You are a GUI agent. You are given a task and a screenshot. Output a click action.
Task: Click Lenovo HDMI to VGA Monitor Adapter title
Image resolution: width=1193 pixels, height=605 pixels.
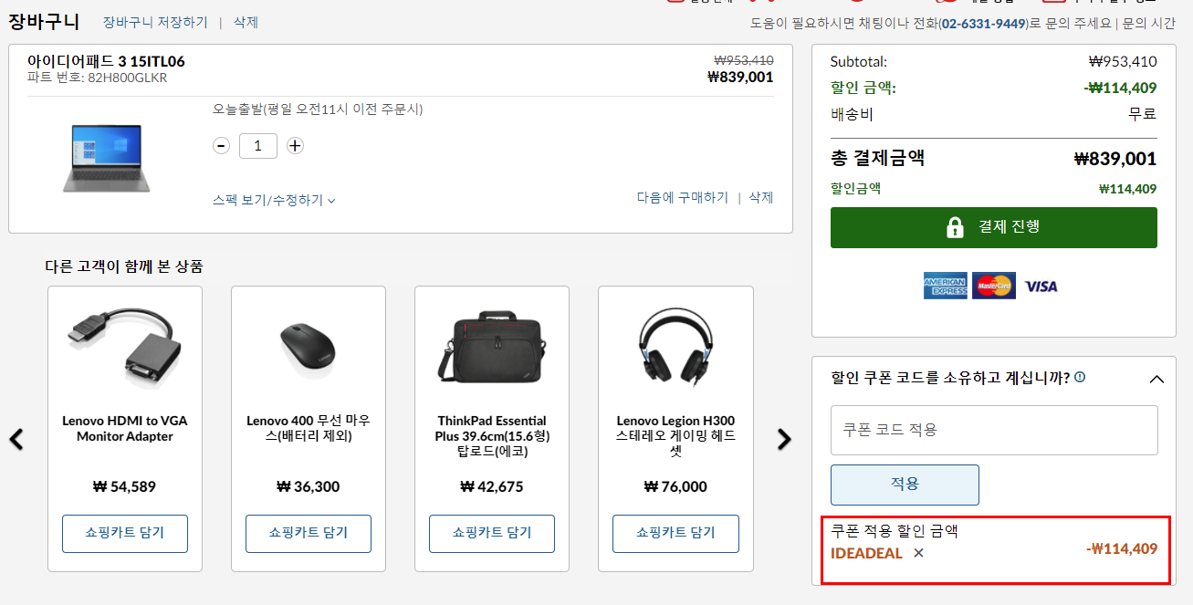(x=125, y=429)
